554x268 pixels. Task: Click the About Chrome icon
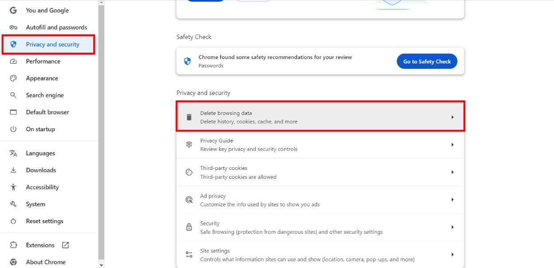46,262
